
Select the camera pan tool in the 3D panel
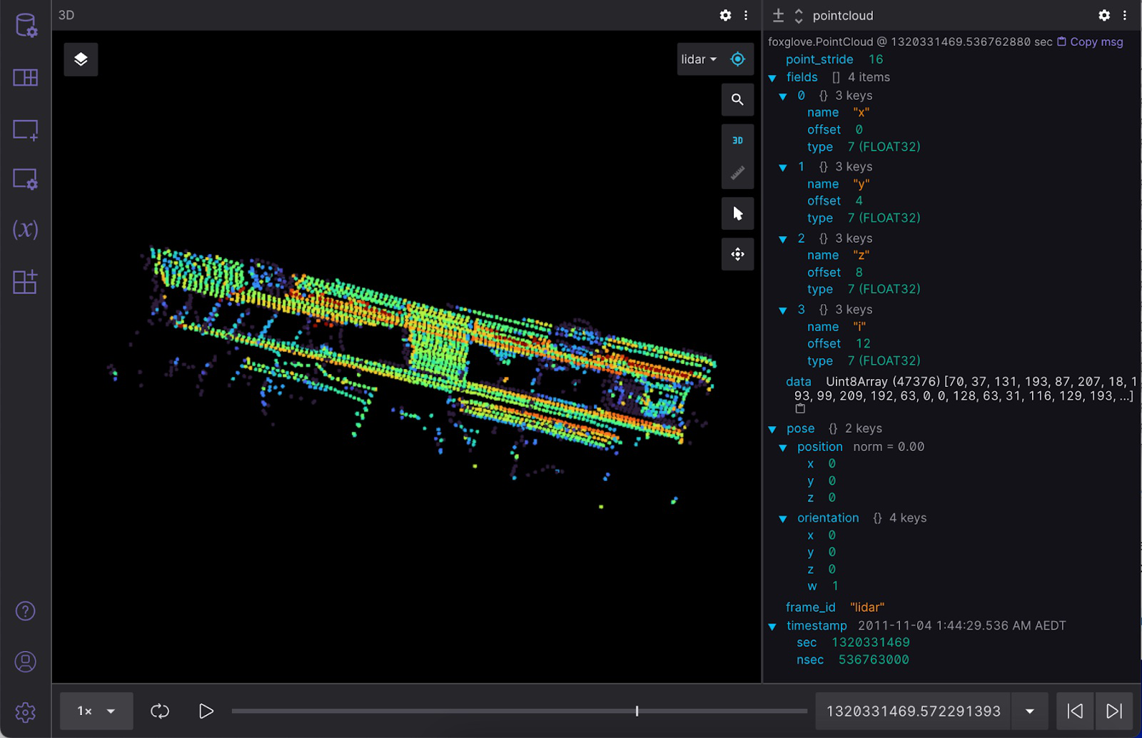click(x=737, y=254)
